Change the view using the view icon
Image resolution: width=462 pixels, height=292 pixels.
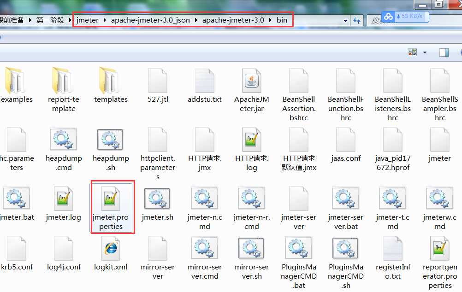(412, 53)
